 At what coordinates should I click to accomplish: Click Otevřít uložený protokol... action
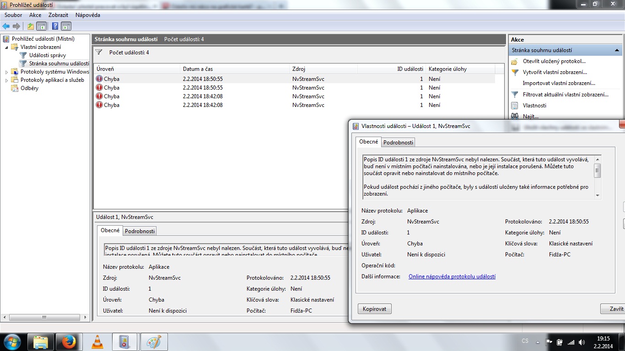(554, 61)
